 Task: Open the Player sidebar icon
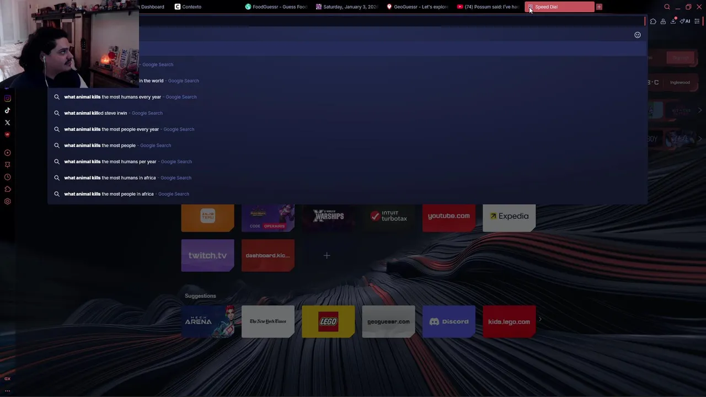7,153
